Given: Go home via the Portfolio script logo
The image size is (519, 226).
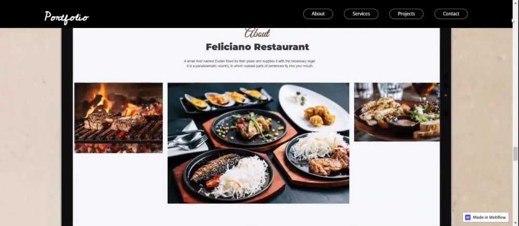Looking at the screenshot, I should [x=66, y=17].
